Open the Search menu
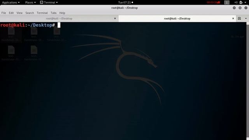The height and width of the screenshot is (140, 249). coord(30,13)
